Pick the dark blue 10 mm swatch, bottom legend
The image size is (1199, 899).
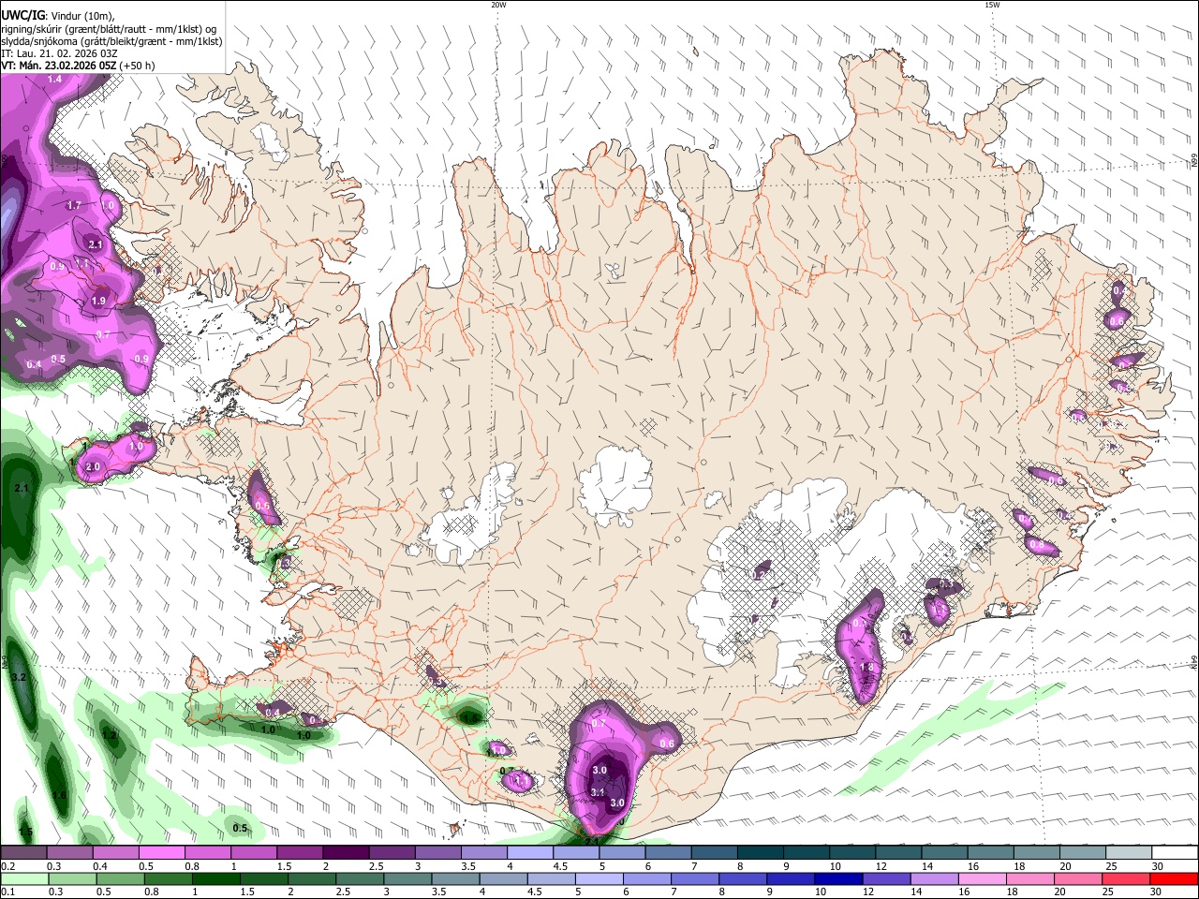[837, 878]
